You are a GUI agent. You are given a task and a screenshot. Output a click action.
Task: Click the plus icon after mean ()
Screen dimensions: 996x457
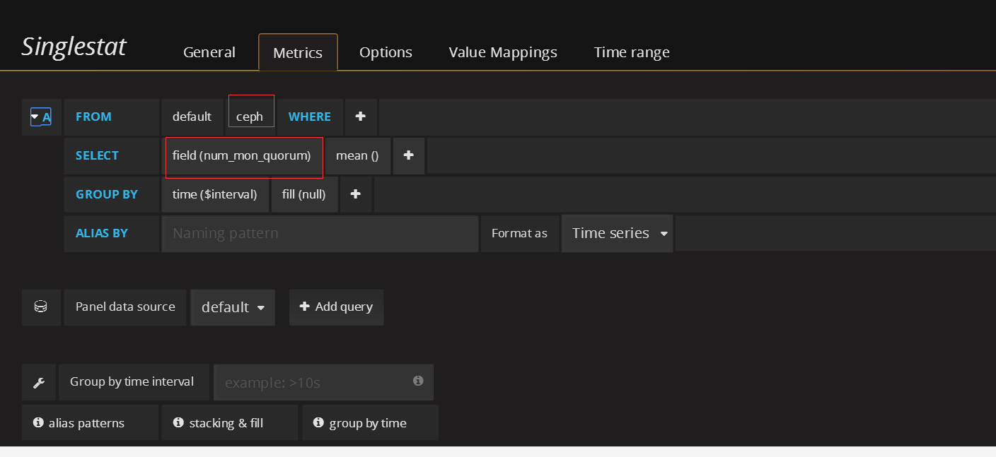tap(408, 155)
